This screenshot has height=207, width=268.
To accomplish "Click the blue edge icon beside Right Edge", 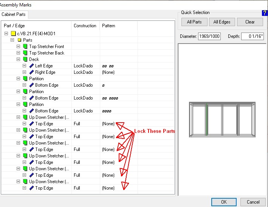I will 31,72.
